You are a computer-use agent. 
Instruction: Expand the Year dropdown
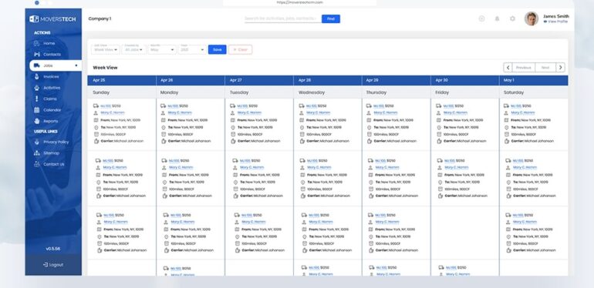pos(192,49)
